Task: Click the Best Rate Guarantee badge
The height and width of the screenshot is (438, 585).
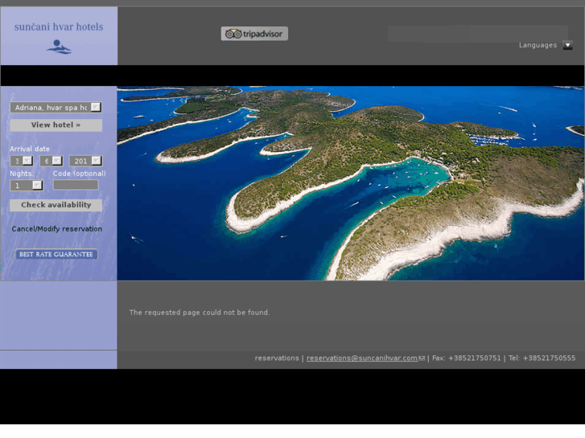Action: pyautogui.click(x=56, y=254)
